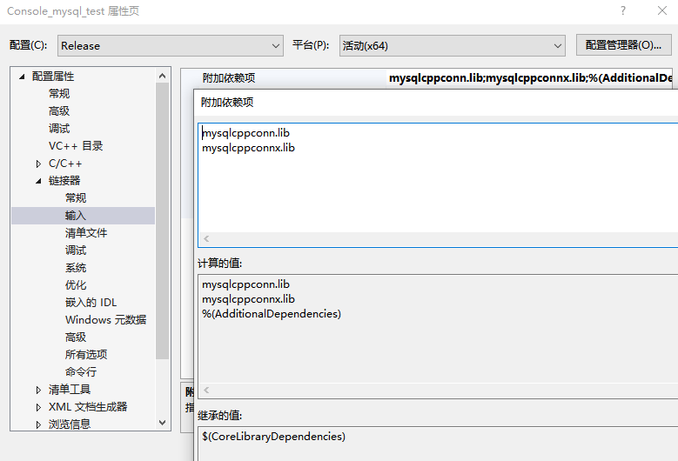Close the 属性页 dialog window
Viewport: 678px width, 461px height.
pos(662,10)
